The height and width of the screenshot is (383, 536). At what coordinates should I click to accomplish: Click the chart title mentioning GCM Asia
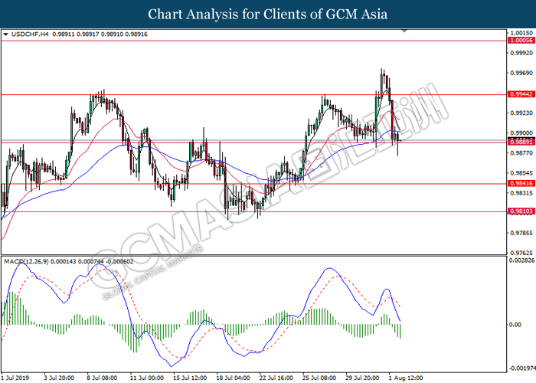267,14
